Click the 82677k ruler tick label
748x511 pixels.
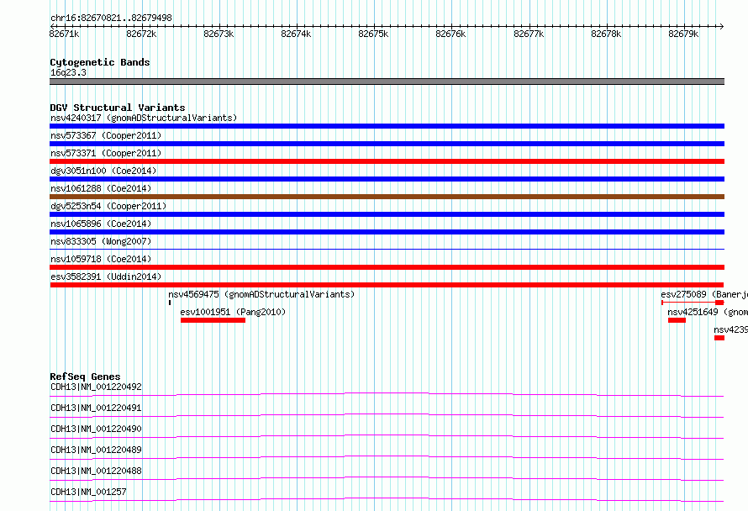click(x=529, y=34)
